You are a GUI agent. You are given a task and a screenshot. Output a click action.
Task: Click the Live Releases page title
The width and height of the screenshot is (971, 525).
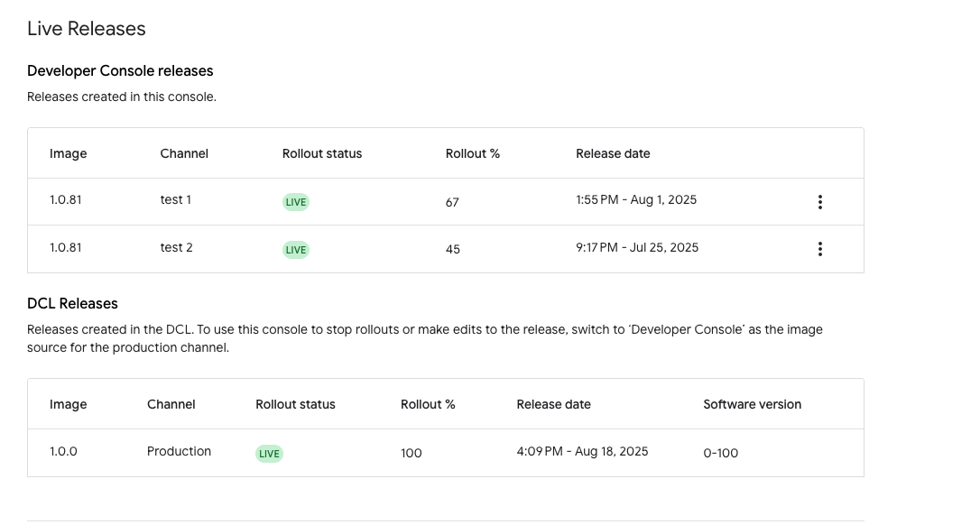[86, 28]
